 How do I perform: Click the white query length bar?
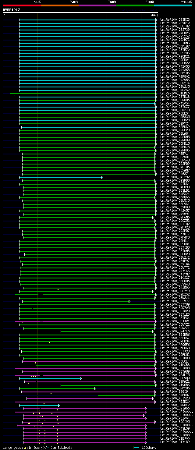click(x=80, y=12)
